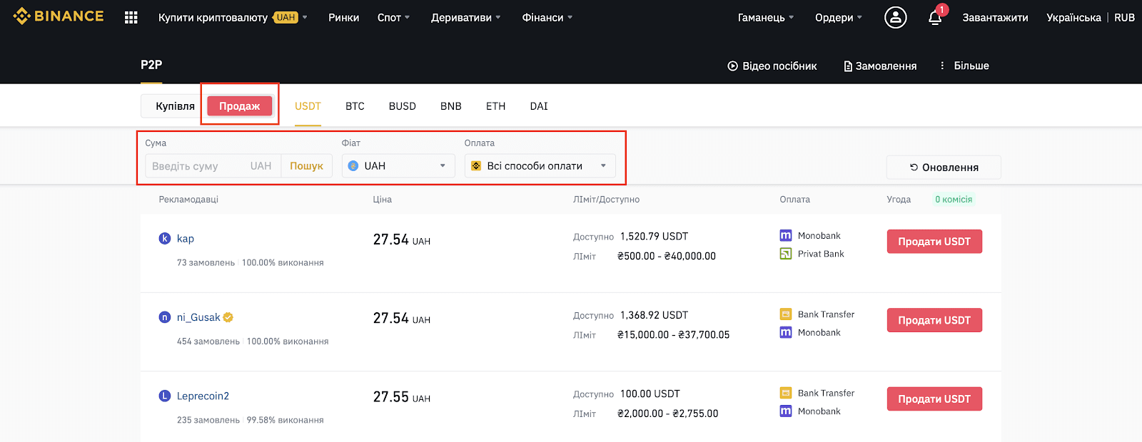Expand the Фінанси menu dropdown
1142x442 pixels.
click(x=547, y=17)
